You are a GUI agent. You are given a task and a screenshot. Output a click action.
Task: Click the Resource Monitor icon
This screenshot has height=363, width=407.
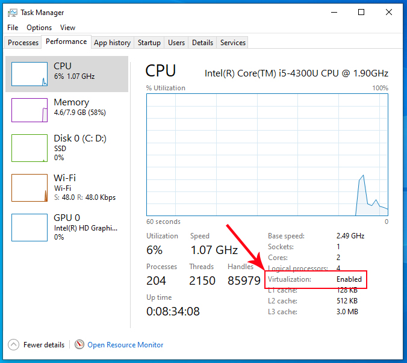coord(79,345)
